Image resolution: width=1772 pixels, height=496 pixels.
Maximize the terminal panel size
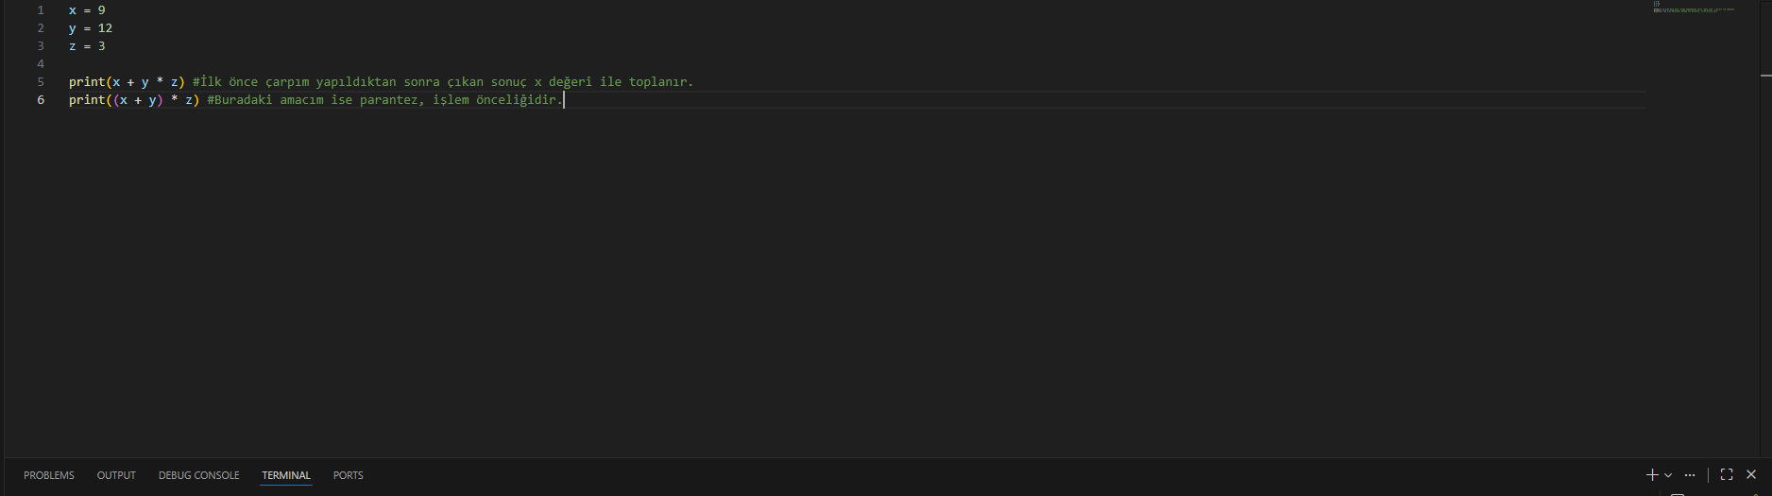(x=1727, y=475)
